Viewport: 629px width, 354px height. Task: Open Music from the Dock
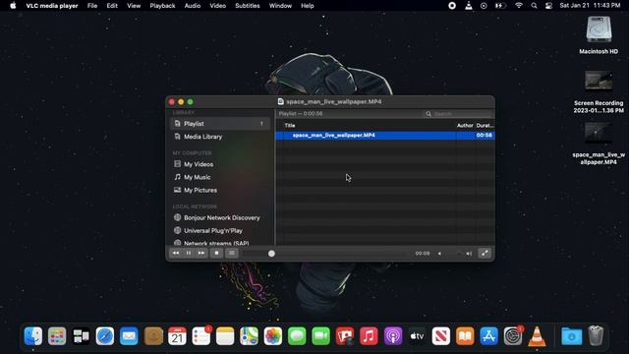pos(369,336)
